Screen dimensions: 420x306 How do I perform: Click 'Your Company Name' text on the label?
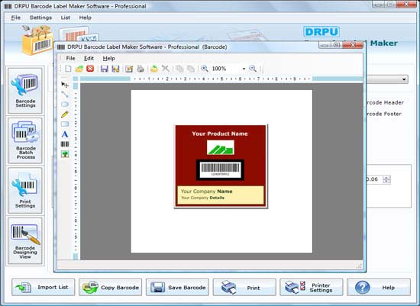206,191
